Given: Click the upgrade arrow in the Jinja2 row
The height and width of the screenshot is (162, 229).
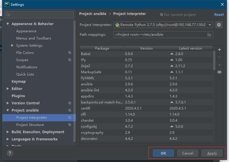Looking at the screenshot, I should pyautogui.click(x=172, y=66).
